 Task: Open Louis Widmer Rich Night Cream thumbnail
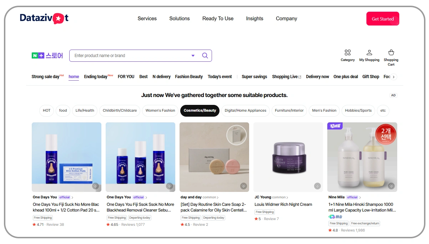pyautogui.click(x=288, y=157)
